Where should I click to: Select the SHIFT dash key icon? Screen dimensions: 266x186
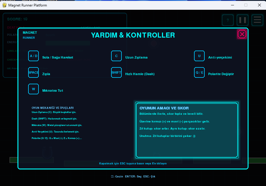(x=116, y=72)
